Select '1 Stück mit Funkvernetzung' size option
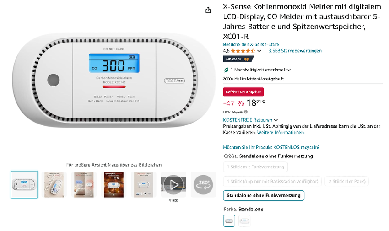The height and width of the screenshot is (231, 389). tap(255, 167)
